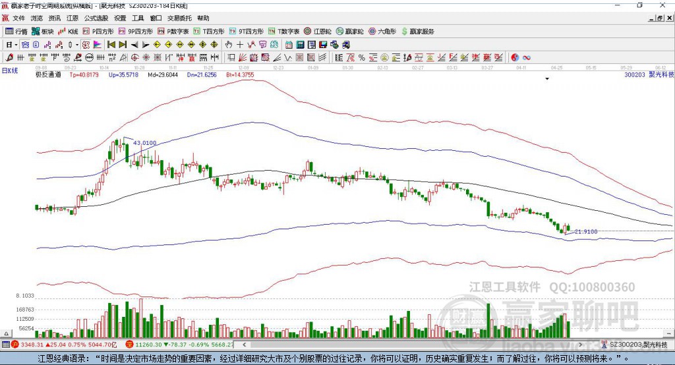675x365 pixels.
Task: Open the P数字表 tool
Action: pos(173,32)
